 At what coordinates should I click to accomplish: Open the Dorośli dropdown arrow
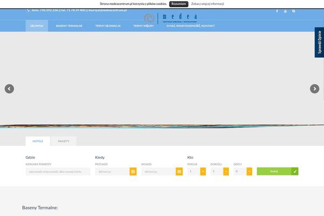coord(226,172)
